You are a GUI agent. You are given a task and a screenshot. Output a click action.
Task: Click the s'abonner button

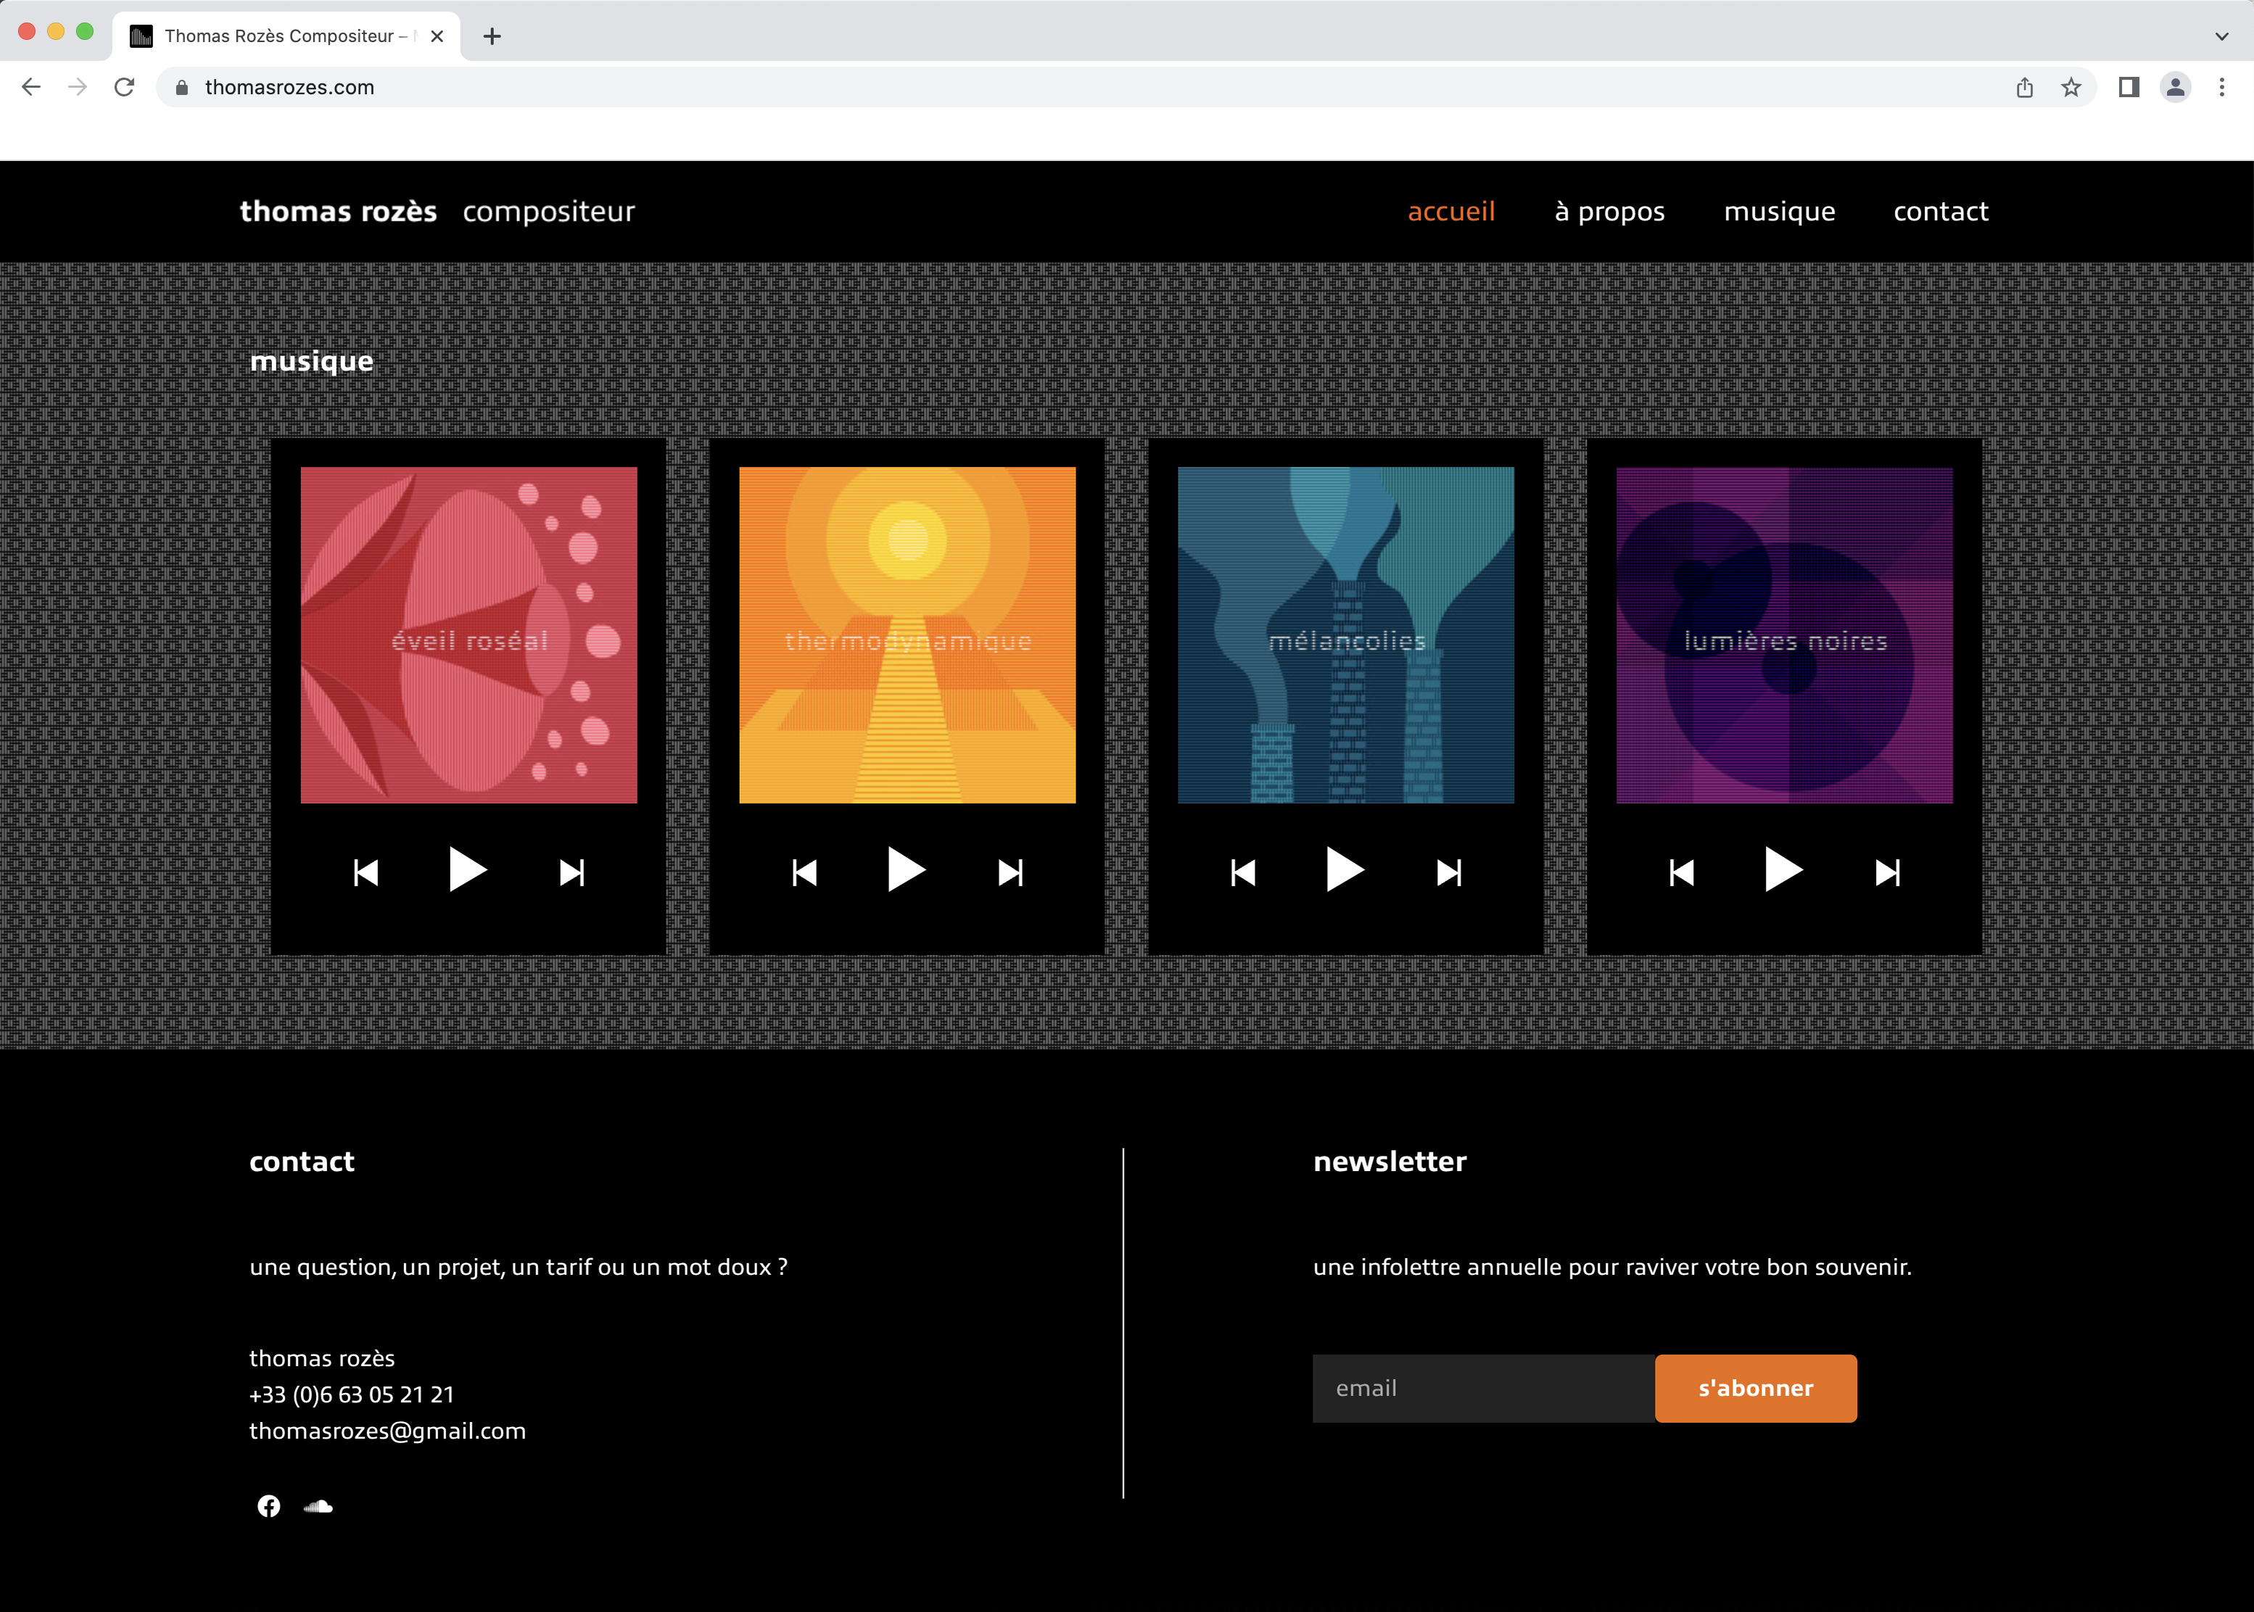coord(1755,1388)
